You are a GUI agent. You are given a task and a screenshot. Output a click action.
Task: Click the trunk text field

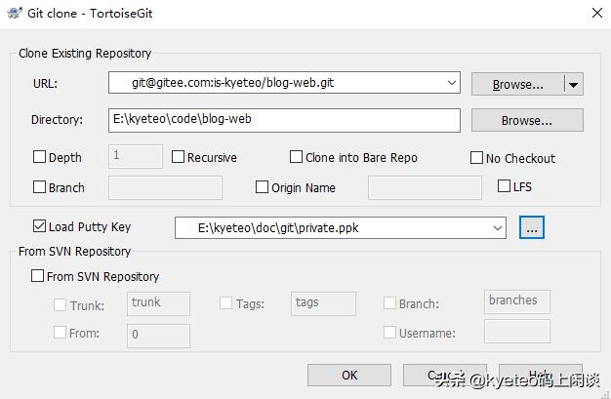pos(158,303)
